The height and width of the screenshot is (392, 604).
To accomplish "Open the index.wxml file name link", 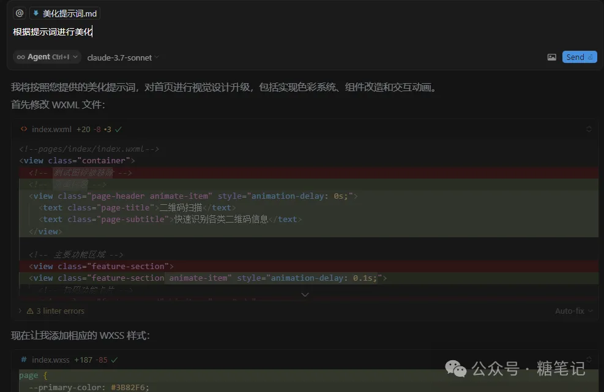I will 51,130.
